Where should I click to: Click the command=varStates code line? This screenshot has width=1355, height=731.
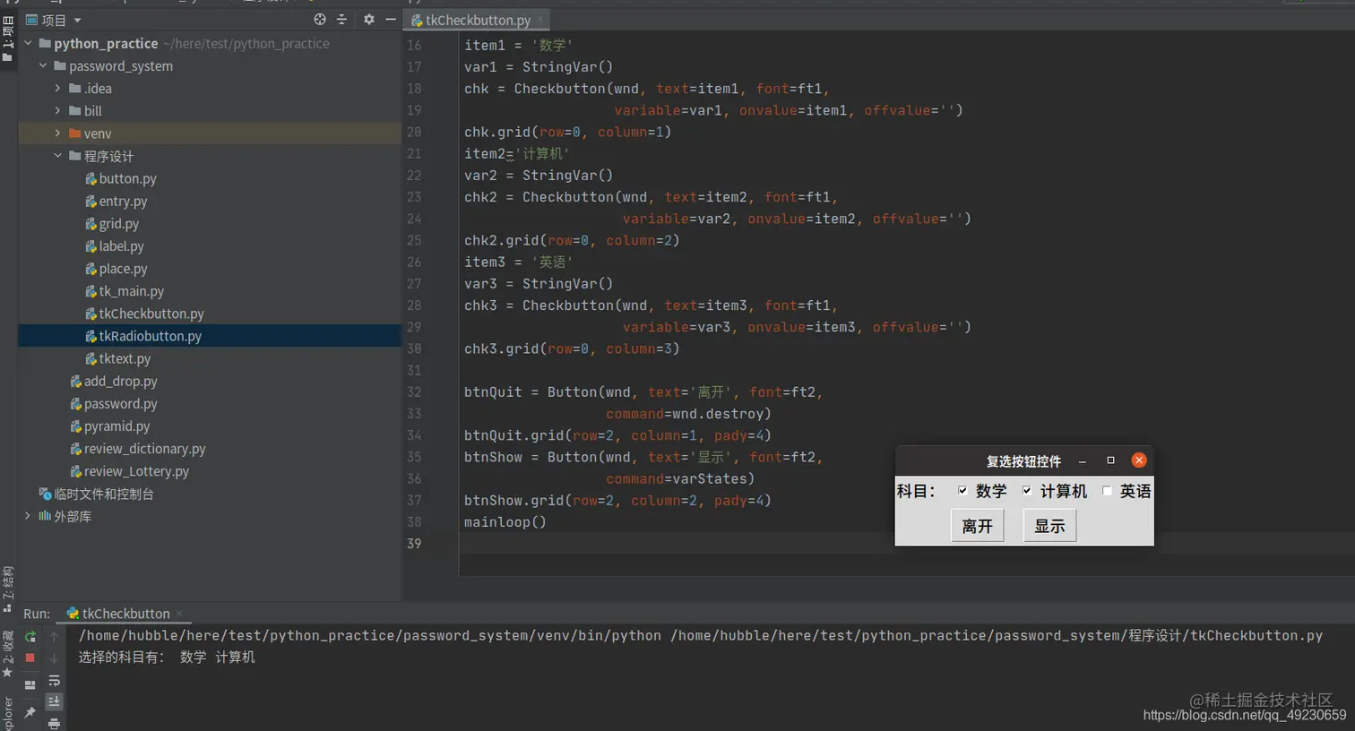tap(679, 478)
